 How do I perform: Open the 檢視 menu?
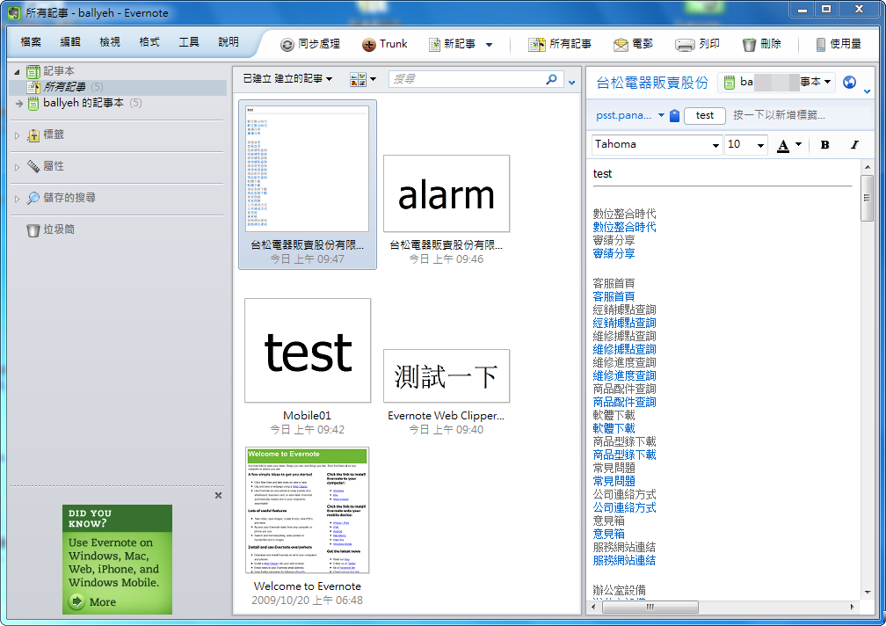click(110, 42)
